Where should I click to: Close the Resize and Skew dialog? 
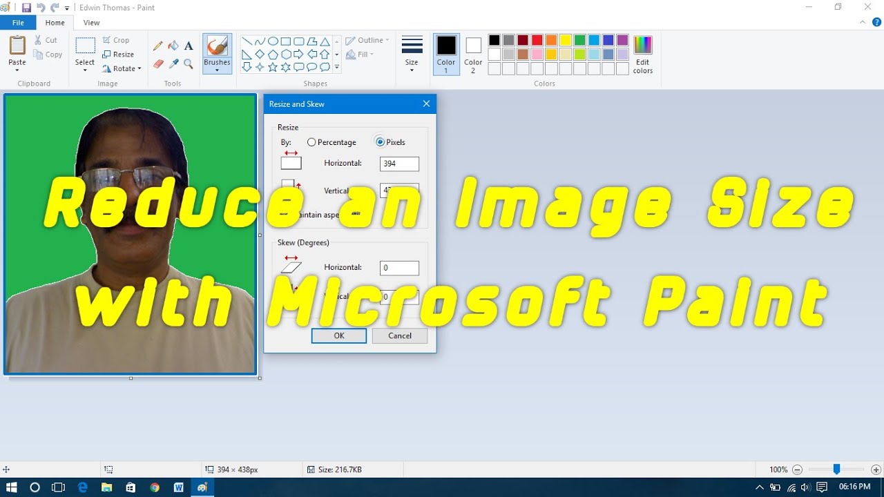tap(426, 104)
